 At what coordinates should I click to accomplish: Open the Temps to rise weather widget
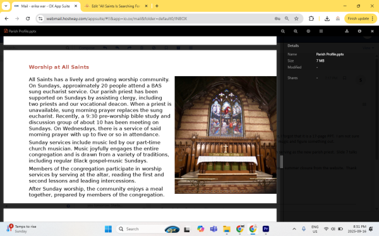(x=21, y=229)
